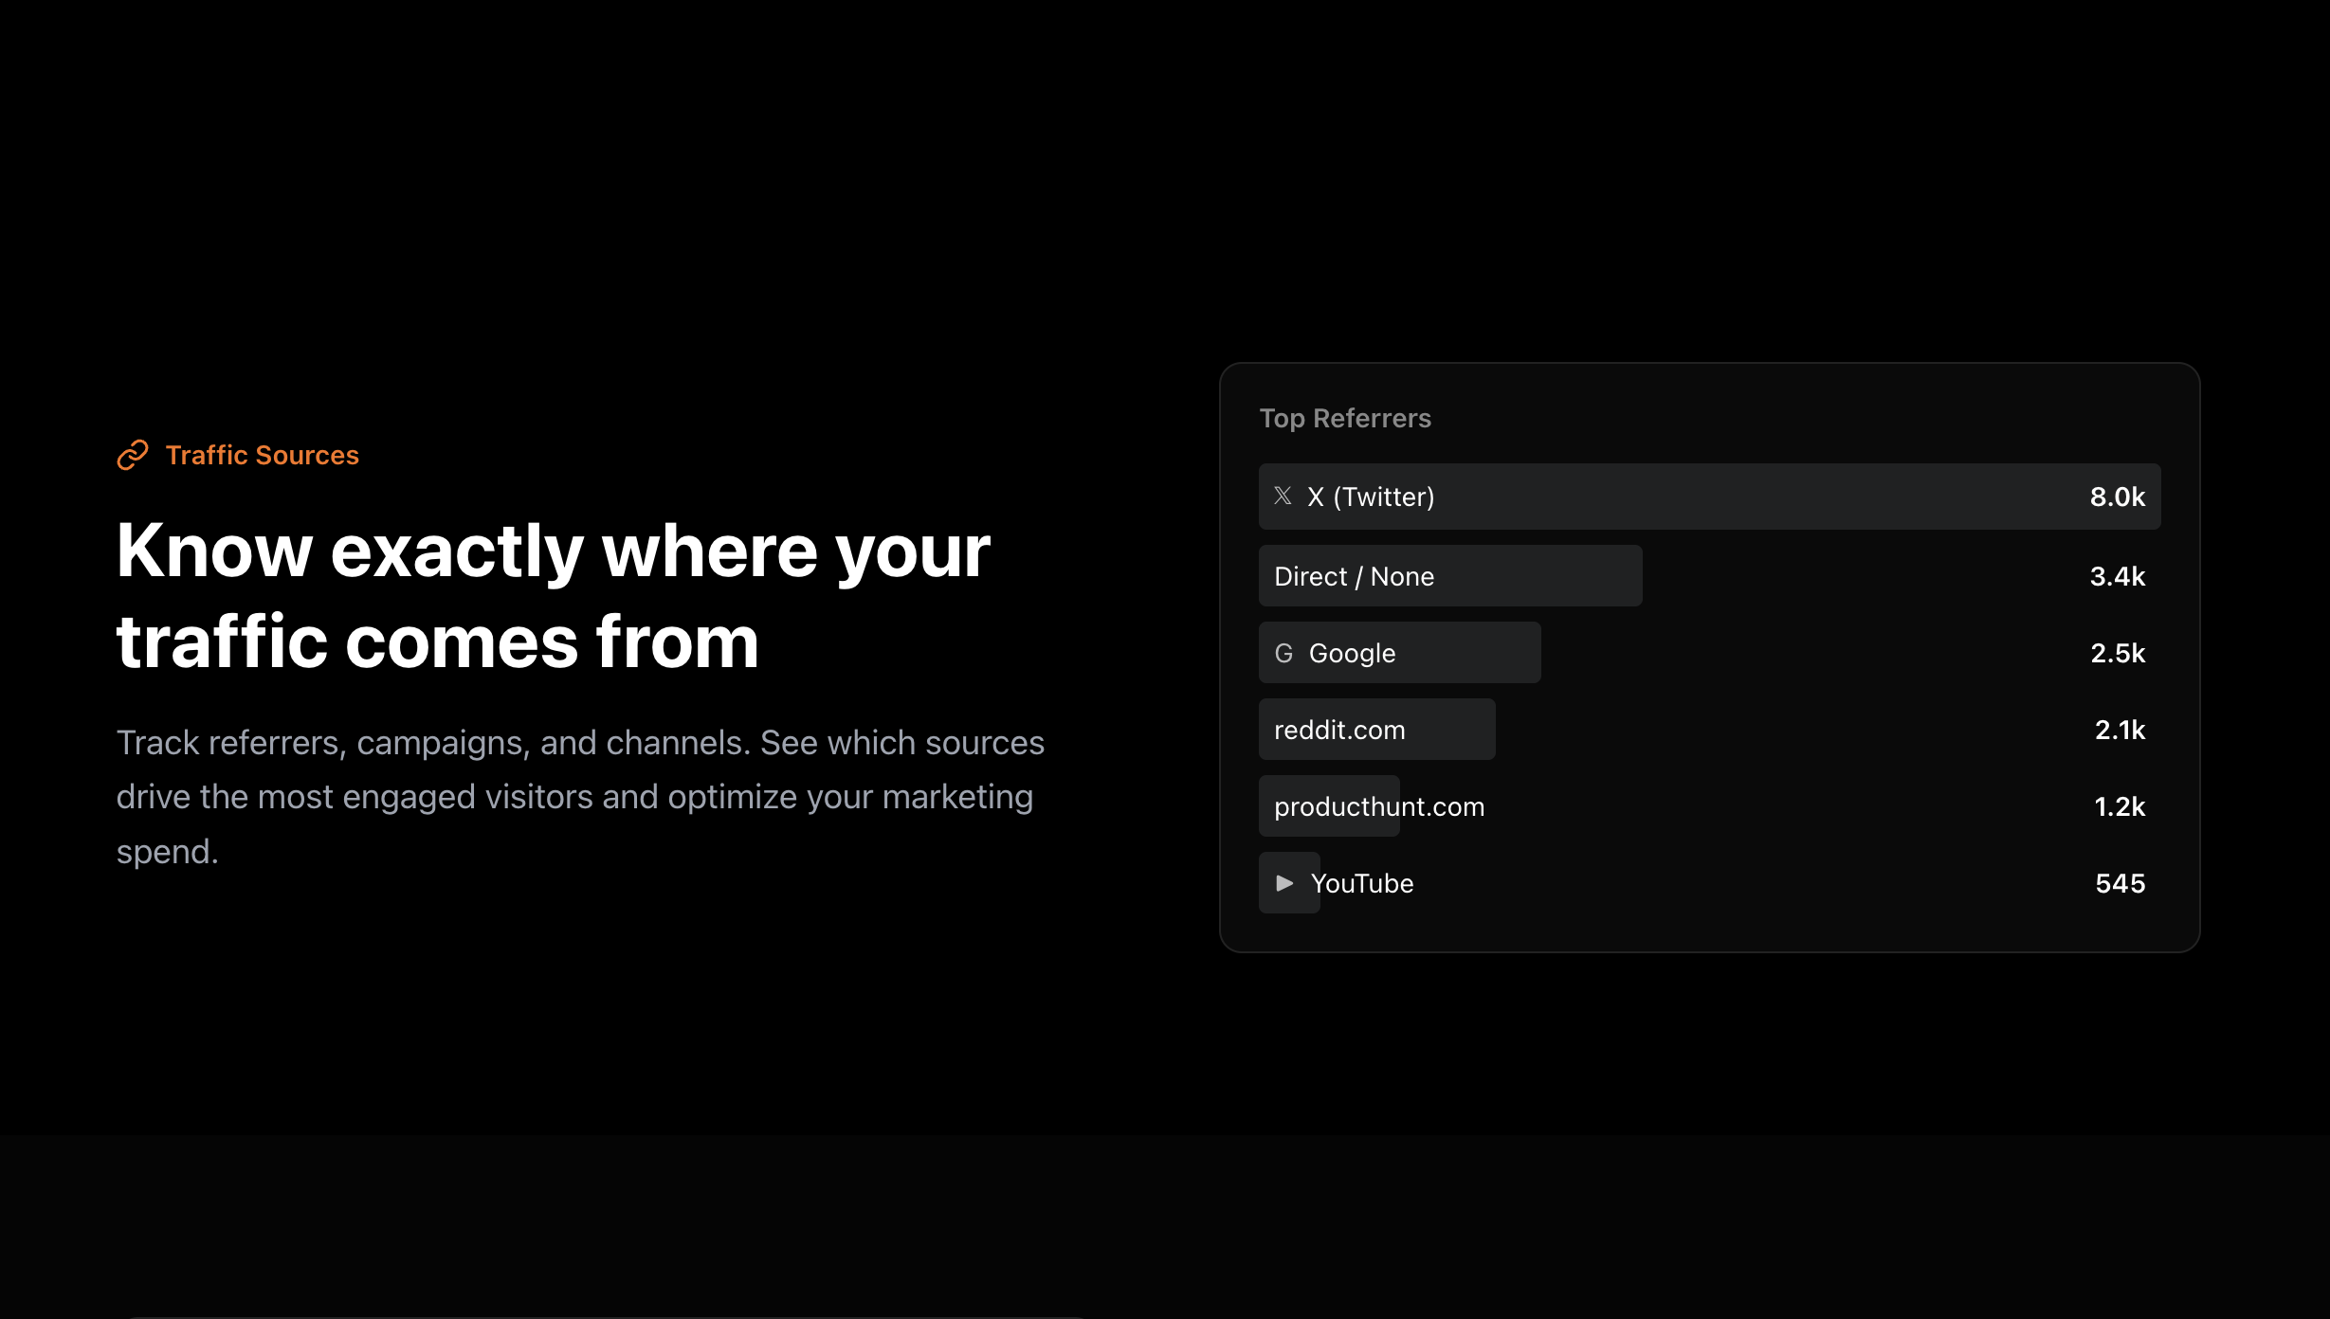Select the Direct / None referrer bar

[1448, 575]
